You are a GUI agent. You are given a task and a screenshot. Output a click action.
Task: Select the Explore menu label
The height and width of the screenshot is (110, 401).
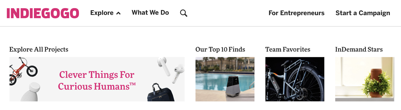click(x=102, y=13)
